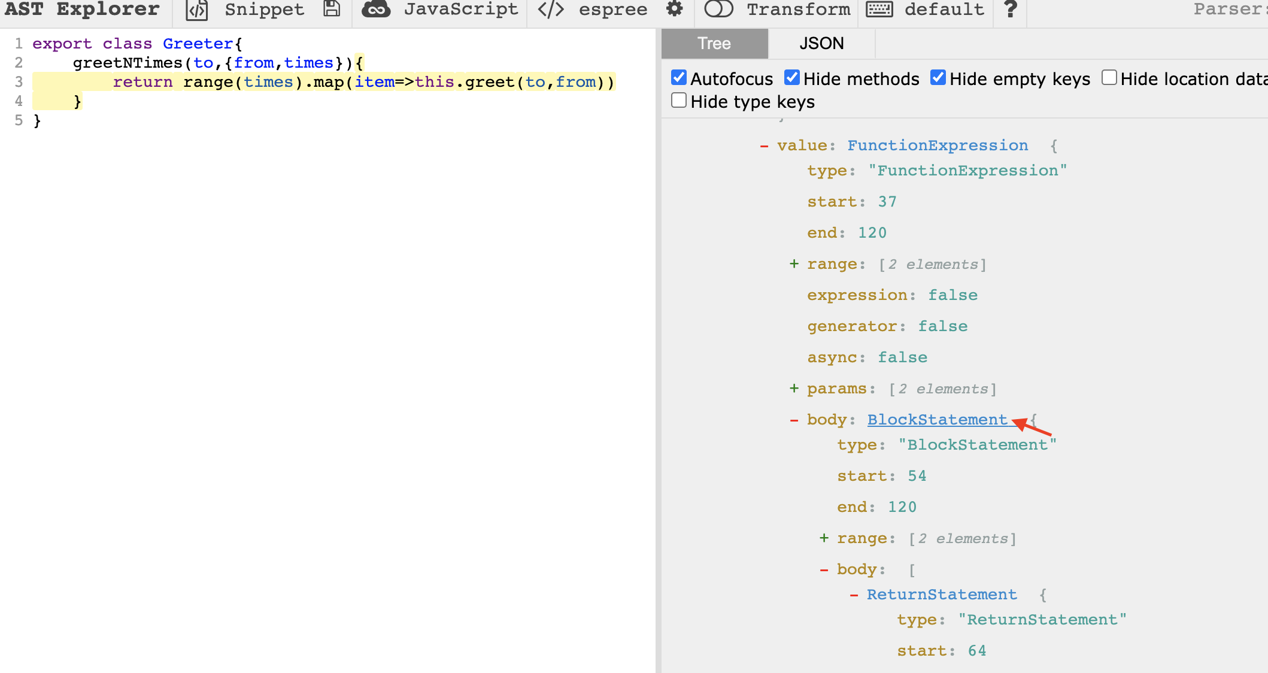
Task: Click the parser code brackets icon
Action: (x=551, y=10)
